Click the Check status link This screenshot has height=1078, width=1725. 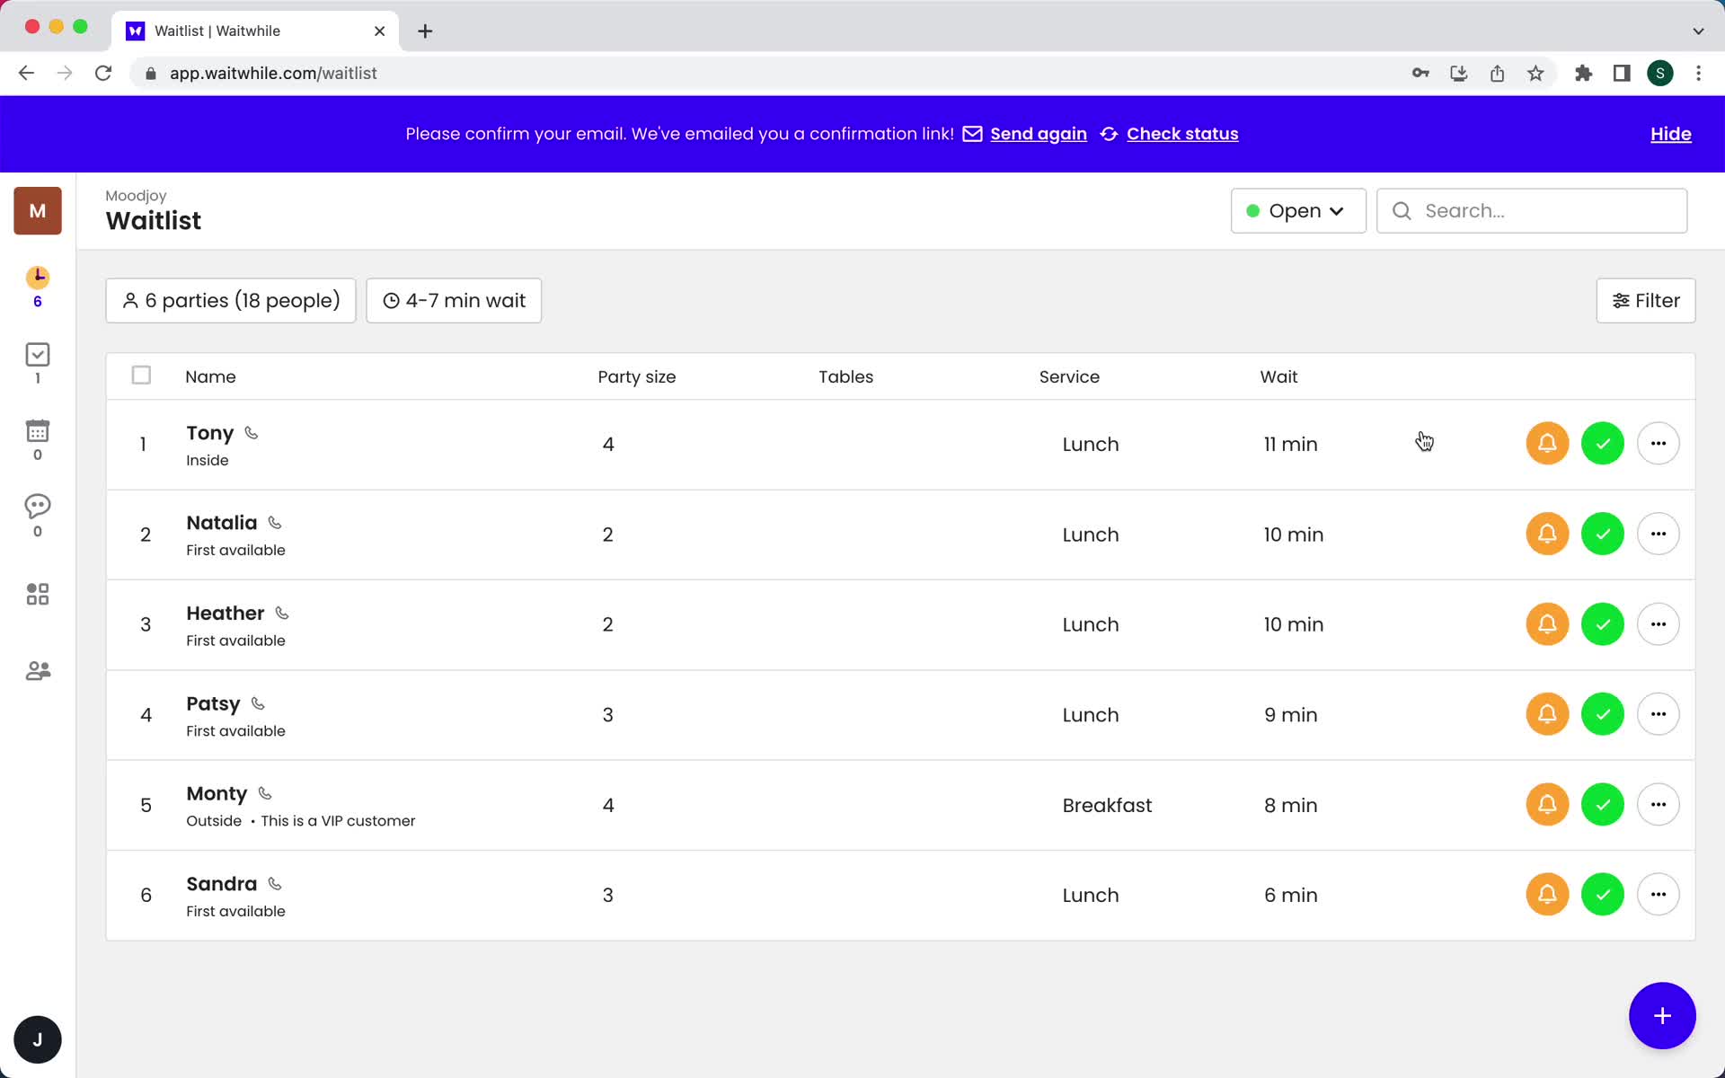point(1182,134)
